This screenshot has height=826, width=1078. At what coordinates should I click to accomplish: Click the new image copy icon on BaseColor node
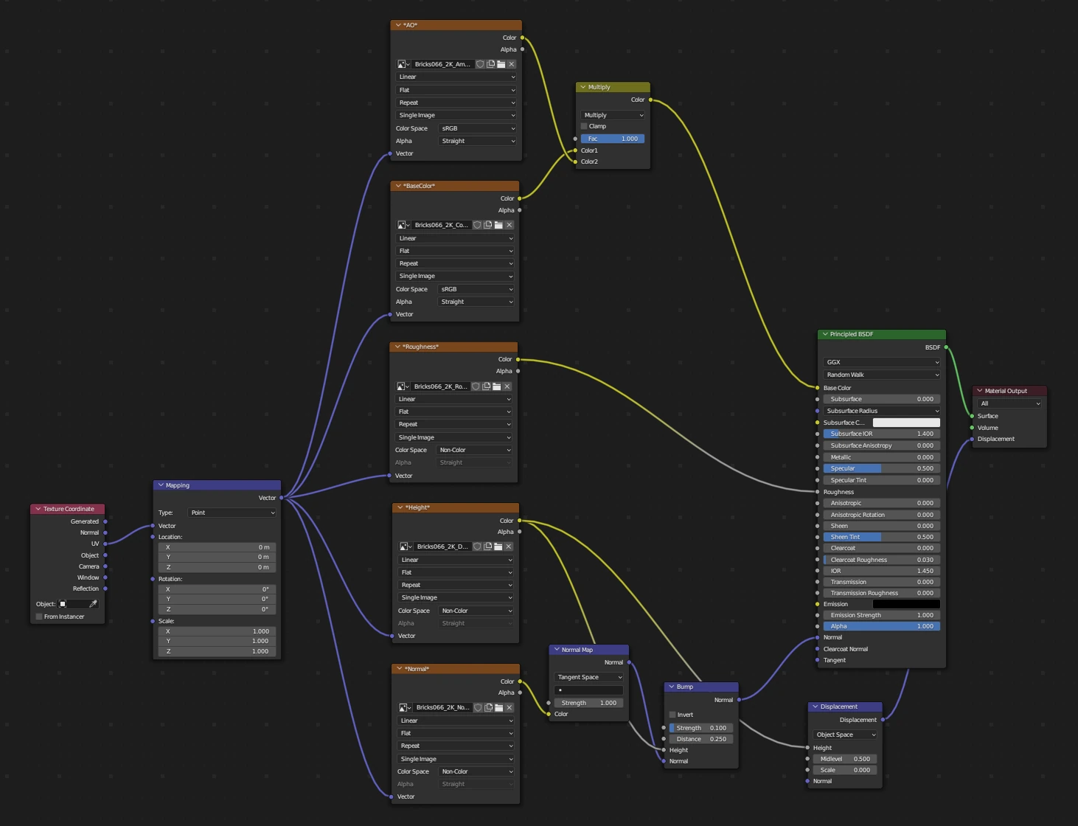pos(487,225)
